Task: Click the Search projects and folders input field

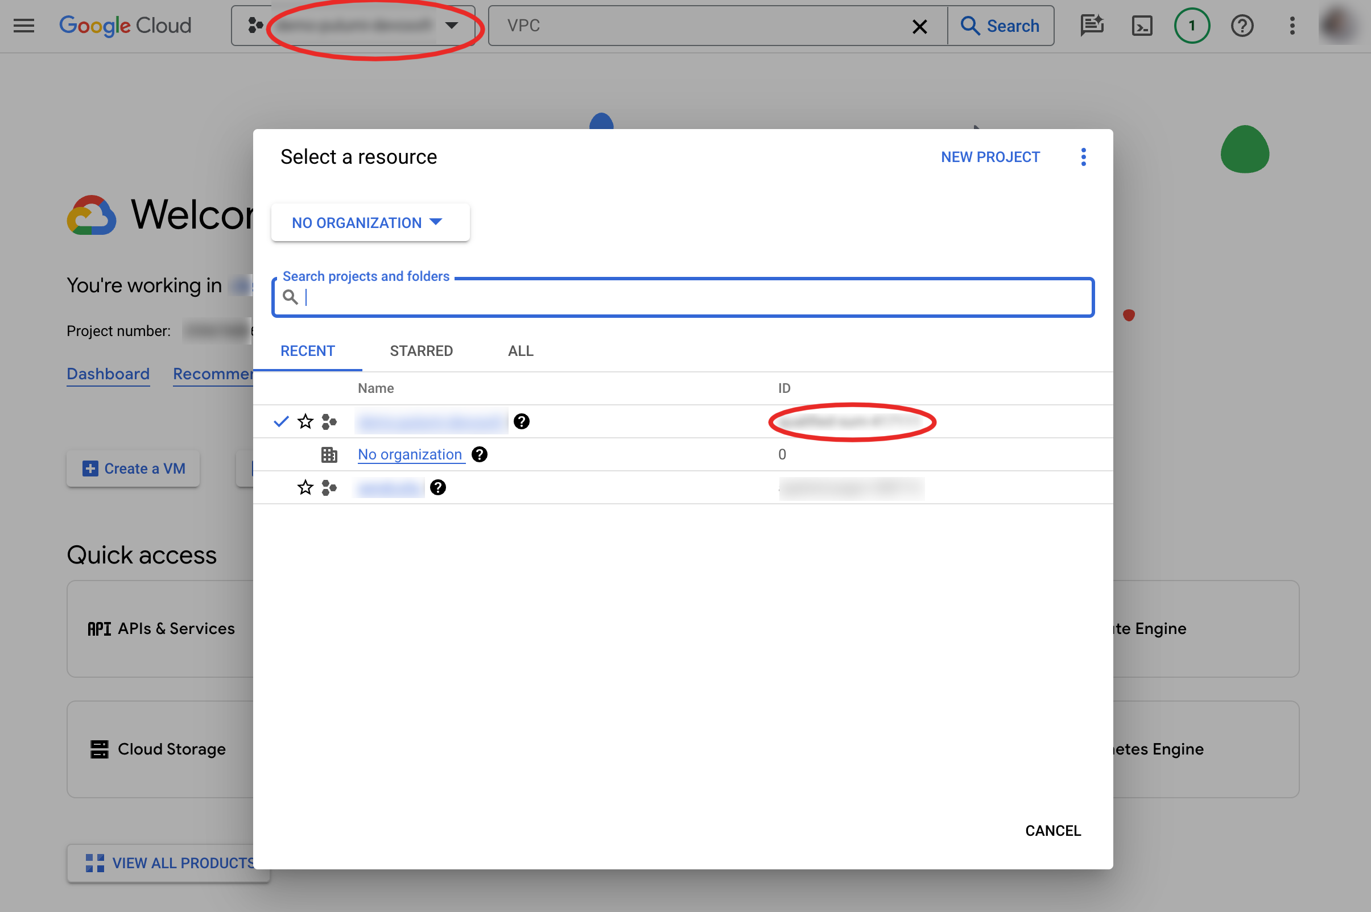Action: click(683, 296)
